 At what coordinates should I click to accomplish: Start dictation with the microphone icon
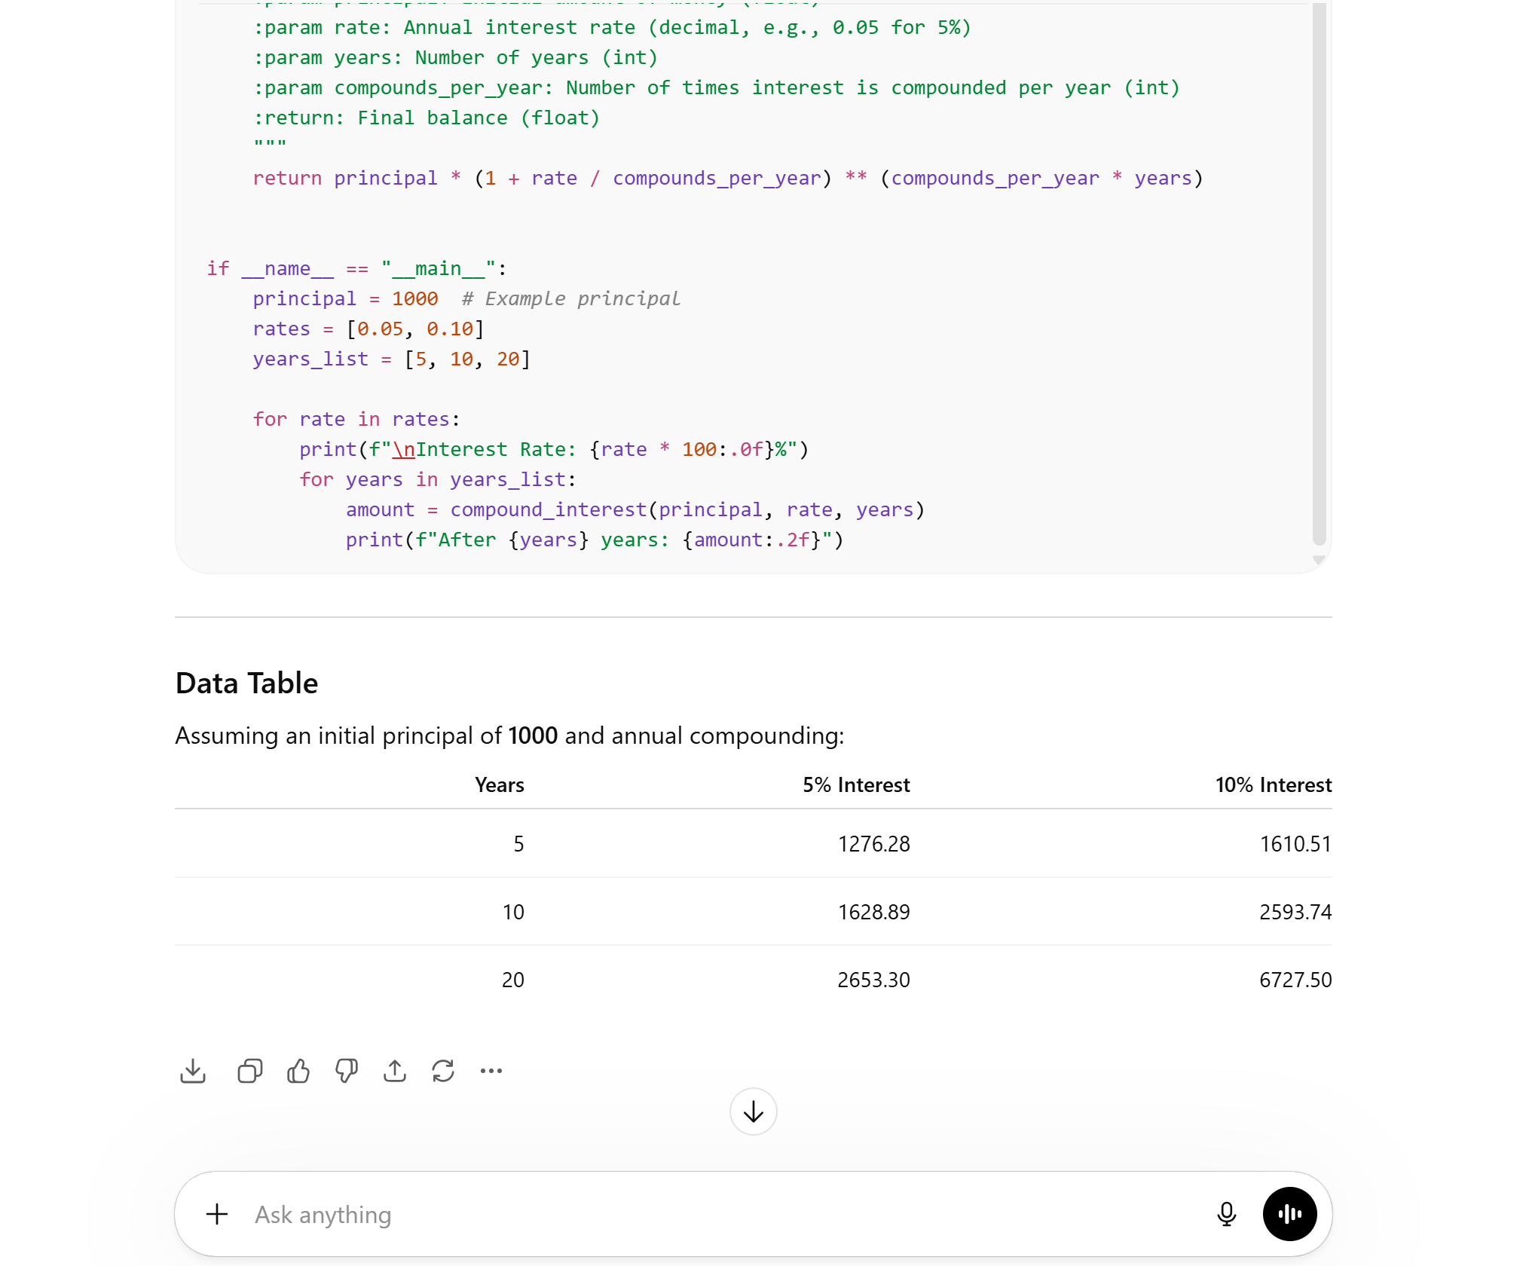(1226, 1214)
